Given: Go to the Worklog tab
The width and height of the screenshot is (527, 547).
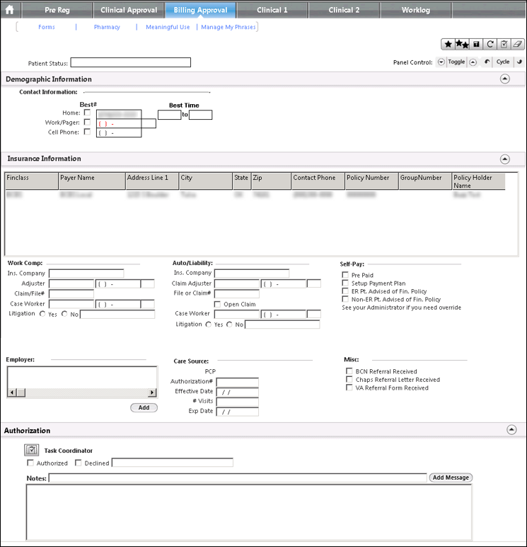Looking at the screenshot, I should (x=415, y=10).
